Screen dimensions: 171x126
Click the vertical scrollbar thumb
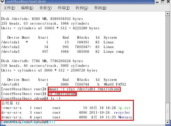coord(167,111)
